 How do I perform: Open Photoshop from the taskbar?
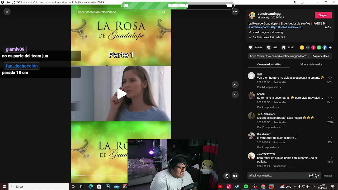point(108,187)
